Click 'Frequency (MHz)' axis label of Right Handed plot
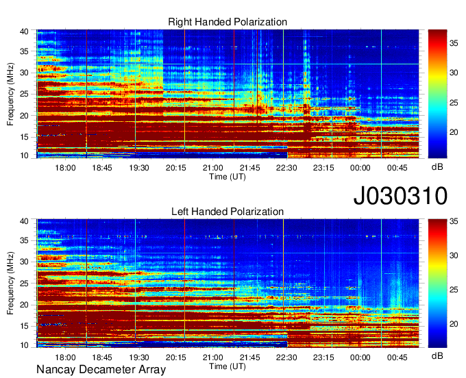Image resolution: width=466 pixels, height=378 pixels. 10,94
